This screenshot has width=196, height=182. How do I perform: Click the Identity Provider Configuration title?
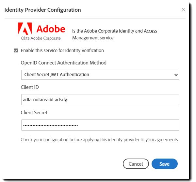tap(43, 10)
